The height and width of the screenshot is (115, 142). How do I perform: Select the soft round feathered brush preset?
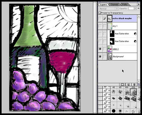[120, 111]
